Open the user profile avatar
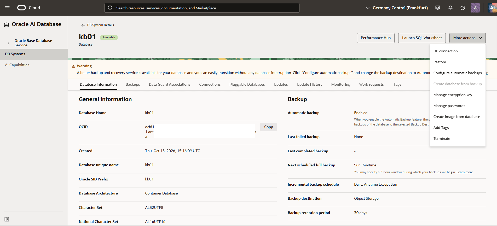The image size is (497, 226). (475, 8)
